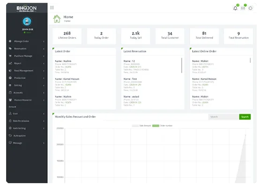Click the 2.1k Today Sell card

tap(136, 36)
